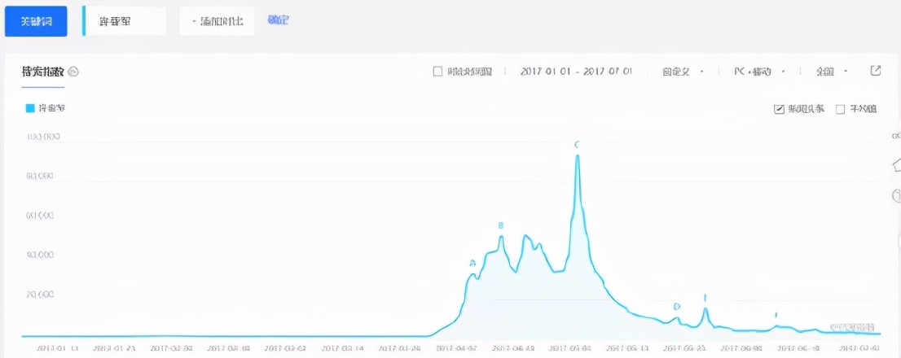Enable the average value checkbox
Viewport: 901px width, 358px height.
point(840,109)
